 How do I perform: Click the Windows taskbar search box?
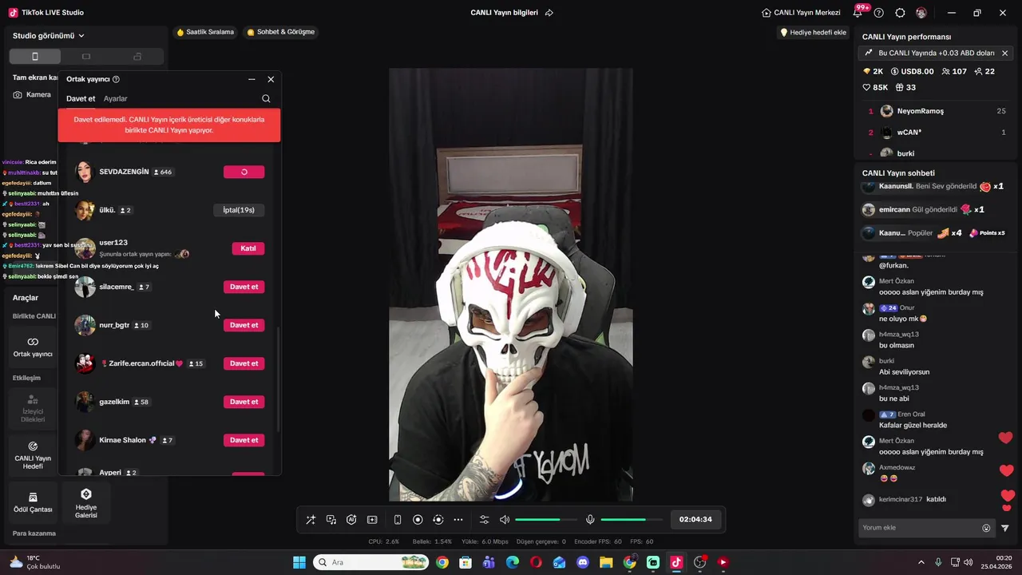(x=370, y=562)
